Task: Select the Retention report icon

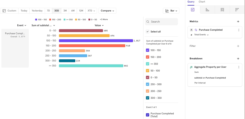Action: (237, 10)
